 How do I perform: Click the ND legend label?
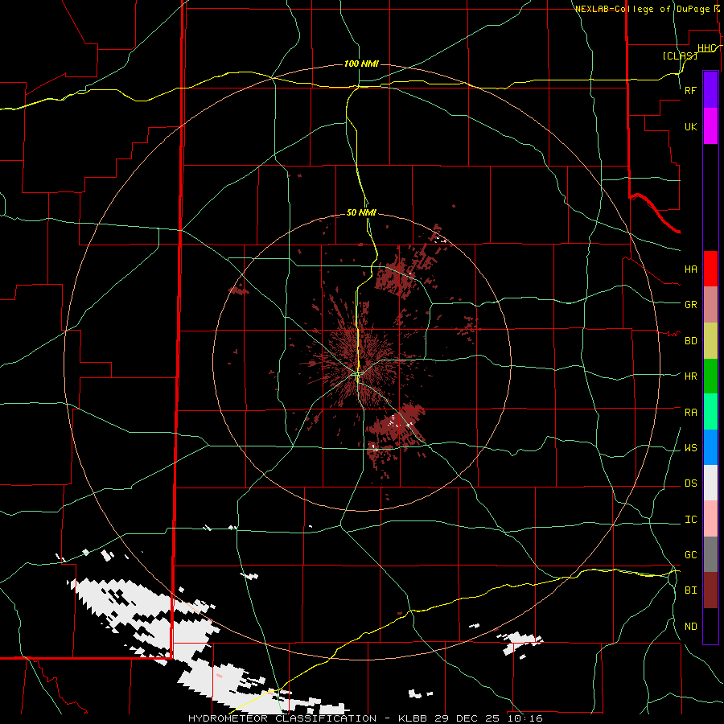(690, 627)
